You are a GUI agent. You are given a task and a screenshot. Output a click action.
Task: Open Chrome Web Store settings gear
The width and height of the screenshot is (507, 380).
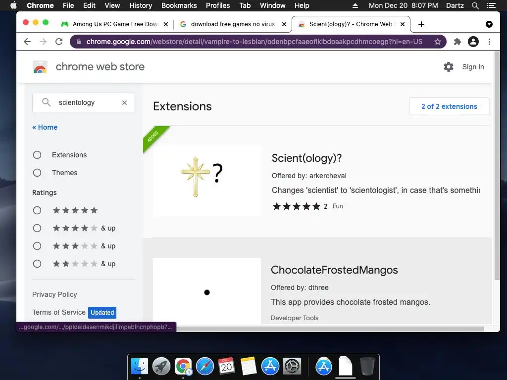449,67
